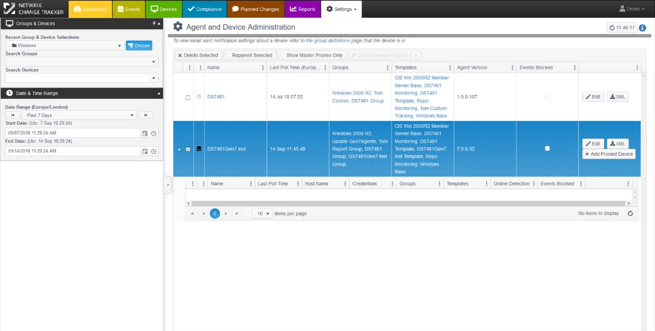Click the info icon beside the clock

coord(643,28)
